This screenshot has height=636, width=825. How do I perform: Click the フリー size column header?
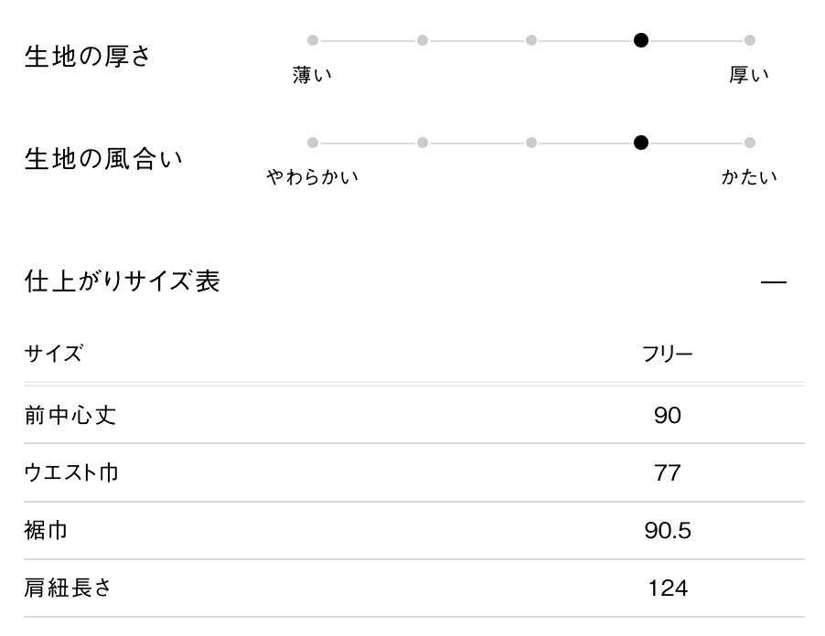pos(668,355)
